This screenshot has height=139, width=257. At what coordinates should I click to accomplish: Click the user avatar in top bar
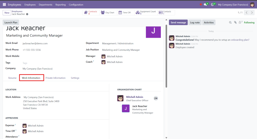252,5
